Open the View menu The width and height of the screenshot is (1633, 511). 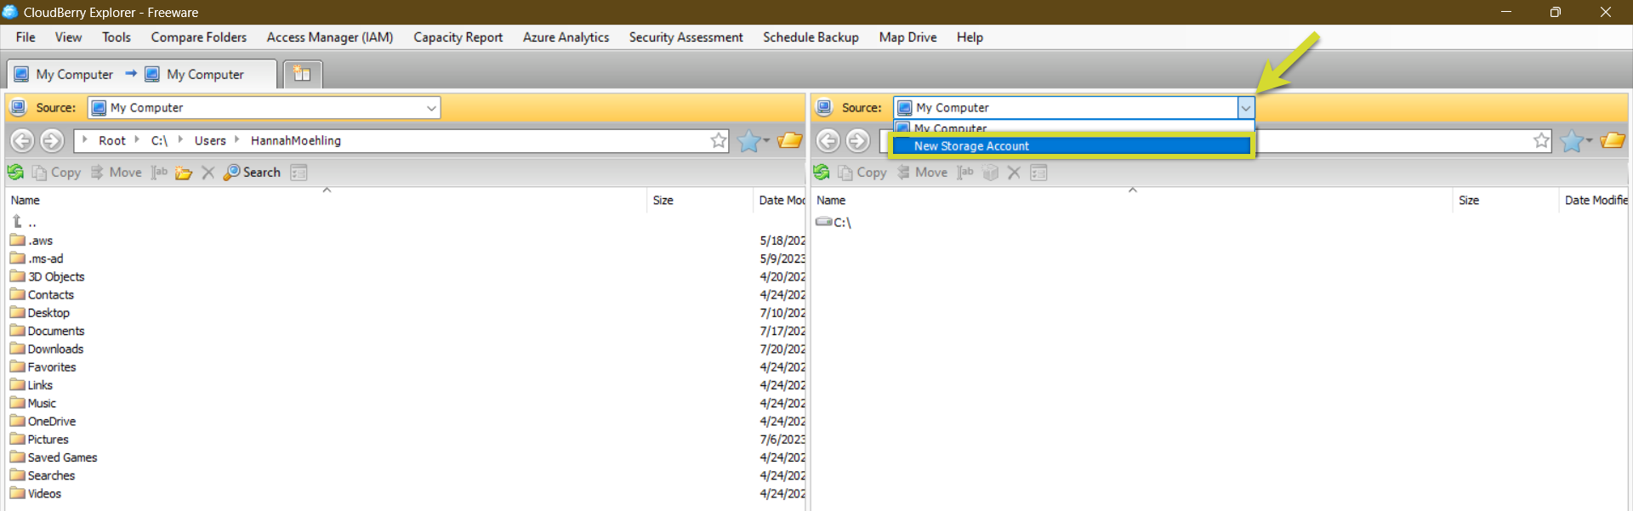point(69,37)
